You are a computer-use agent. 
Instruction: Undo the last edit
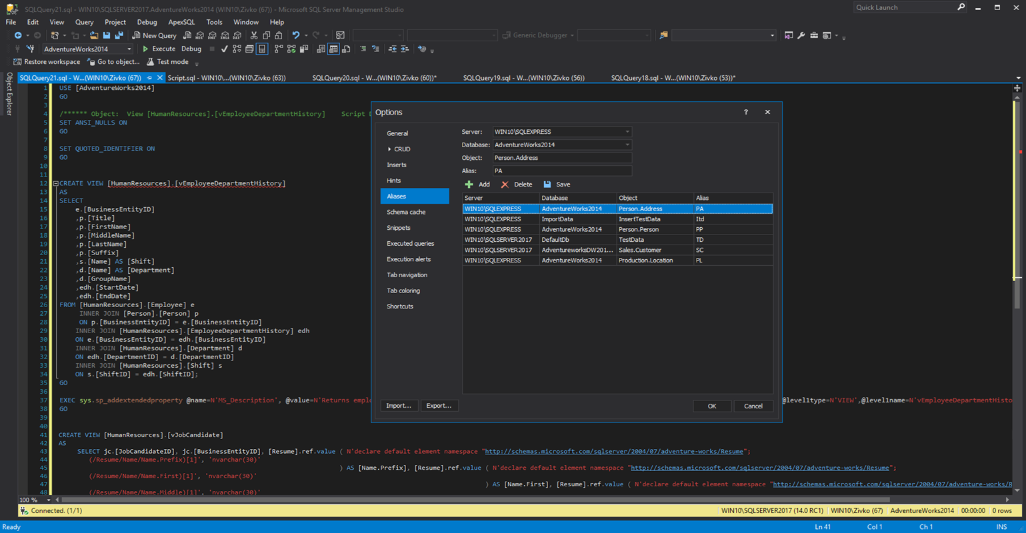[297, 35]
